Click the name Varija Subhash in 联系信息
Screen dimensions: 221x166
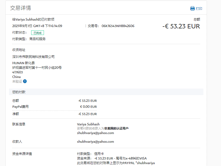point(88,124)
